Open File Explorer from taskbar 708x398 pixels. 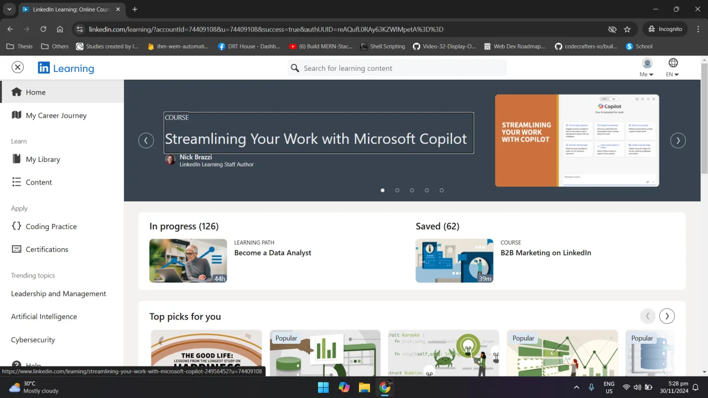(365, 387)
